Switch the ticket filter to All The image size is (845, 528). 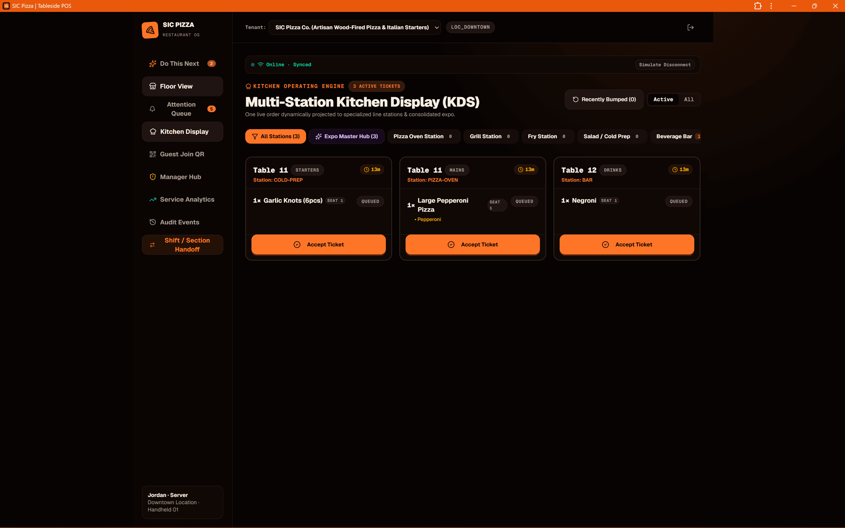[x=689, y=100]
